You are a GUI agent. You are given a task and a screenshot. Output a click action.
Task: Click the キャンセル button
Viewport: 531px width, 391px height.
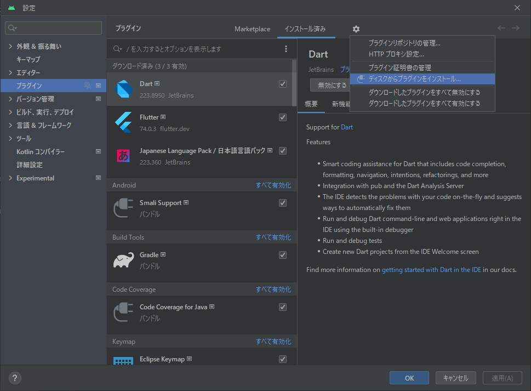point(455,378)
